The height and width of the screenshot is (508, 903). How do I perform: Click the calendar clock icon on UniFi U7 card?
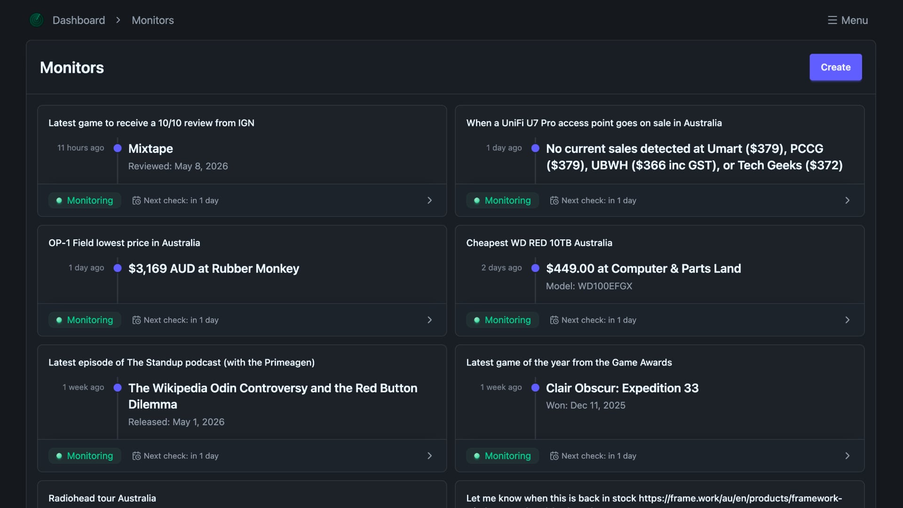tap(554, 200)
